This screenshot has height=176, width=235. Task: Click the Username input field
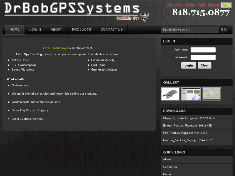tap(203, 50)
